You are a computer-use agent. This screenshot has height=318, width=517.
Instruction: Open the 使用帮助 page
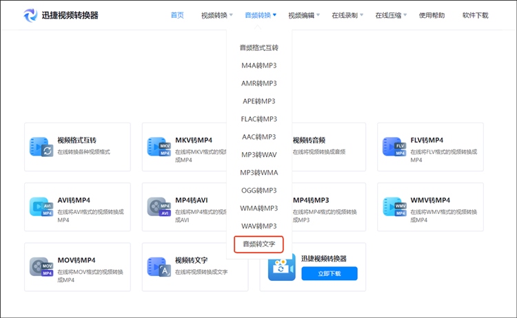[x=432, y=15]
